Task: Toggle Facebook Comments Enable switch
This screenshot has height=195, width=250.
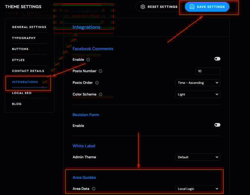Action: tap(217, 59)
